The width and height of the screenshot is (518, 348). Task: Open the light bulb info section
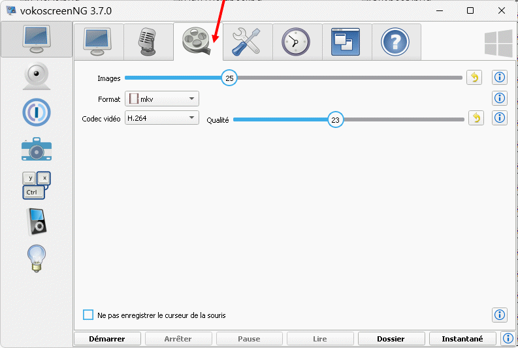tap(37, 259)
